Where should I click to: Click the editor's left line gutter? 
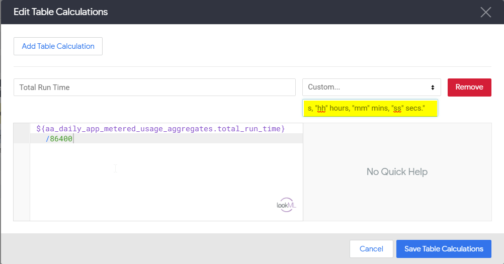[22, 172]
